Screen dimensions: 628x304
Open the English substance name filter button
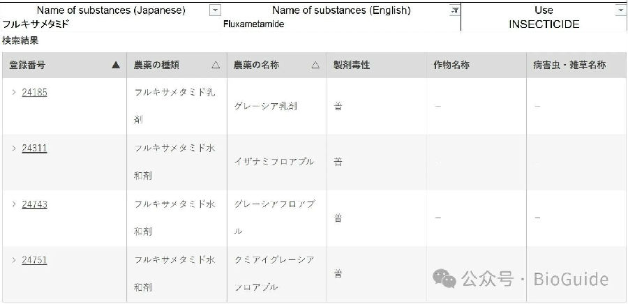[455, 10]
